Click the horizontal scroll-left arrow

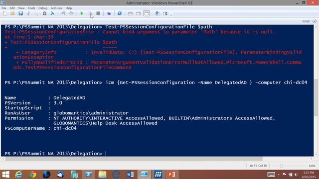coord(3,159)
